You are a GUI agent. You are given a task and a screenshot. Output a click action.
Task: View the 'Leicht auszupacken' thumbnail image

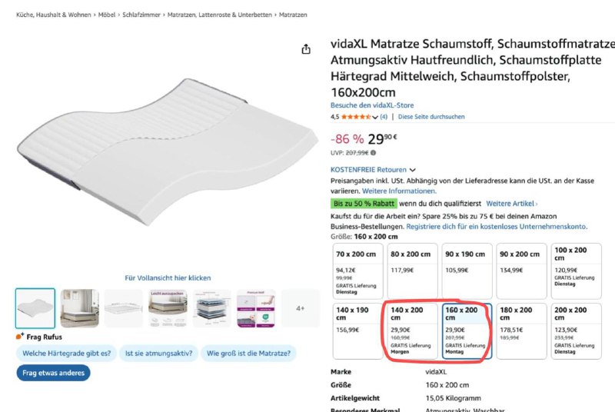coord(168,308)
